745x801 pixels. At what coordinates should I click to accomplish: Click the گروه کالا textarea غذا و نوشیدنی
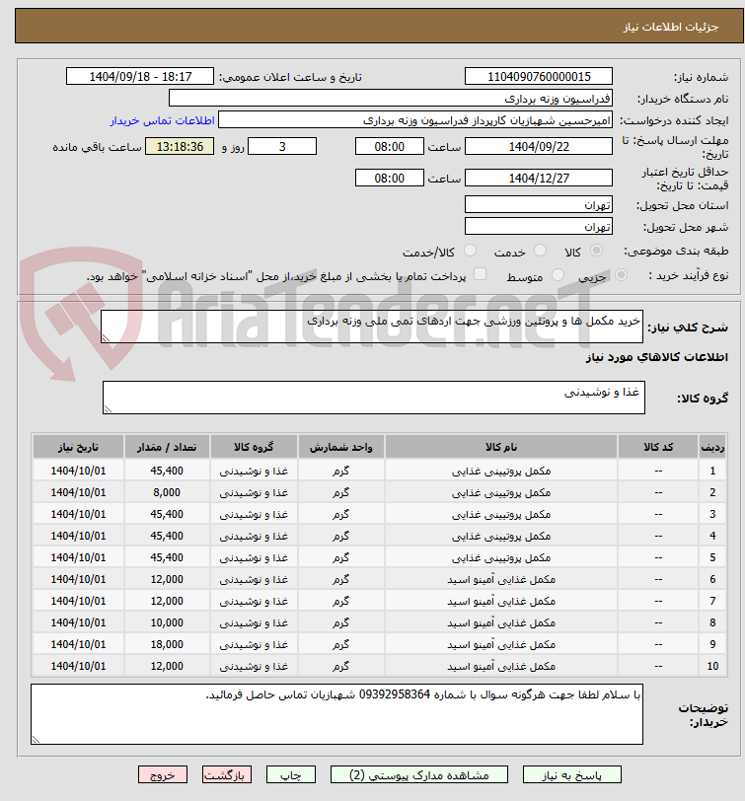pos(374,398)
